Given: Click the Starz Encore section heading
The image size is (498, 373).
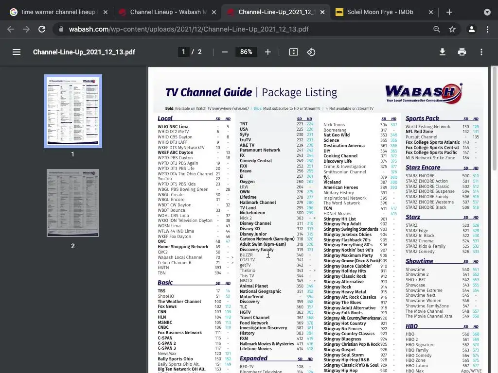Looking at the screenshot, I should (423, 168).
